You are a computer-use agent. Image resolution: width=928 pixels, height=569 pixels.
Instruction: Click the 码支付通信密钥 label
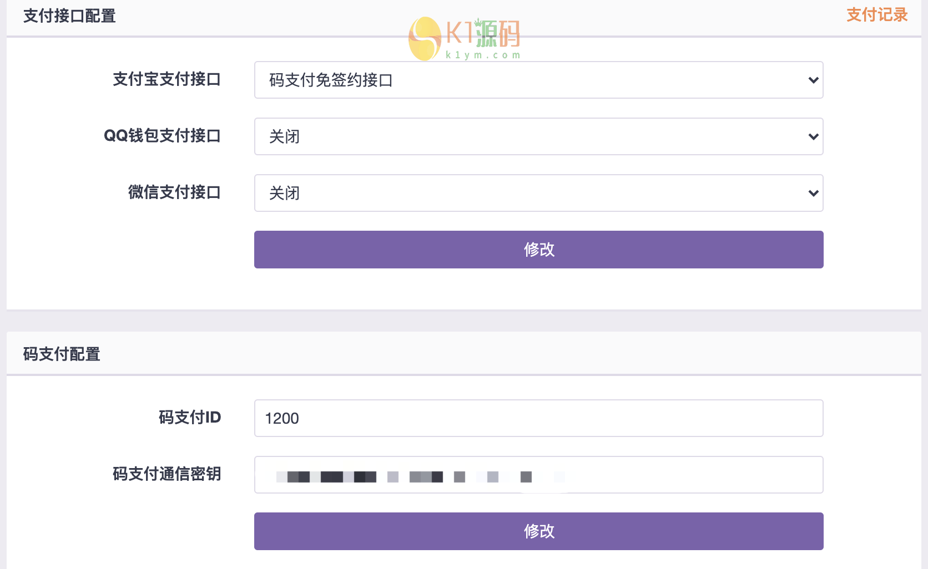[x=167, y=474]
